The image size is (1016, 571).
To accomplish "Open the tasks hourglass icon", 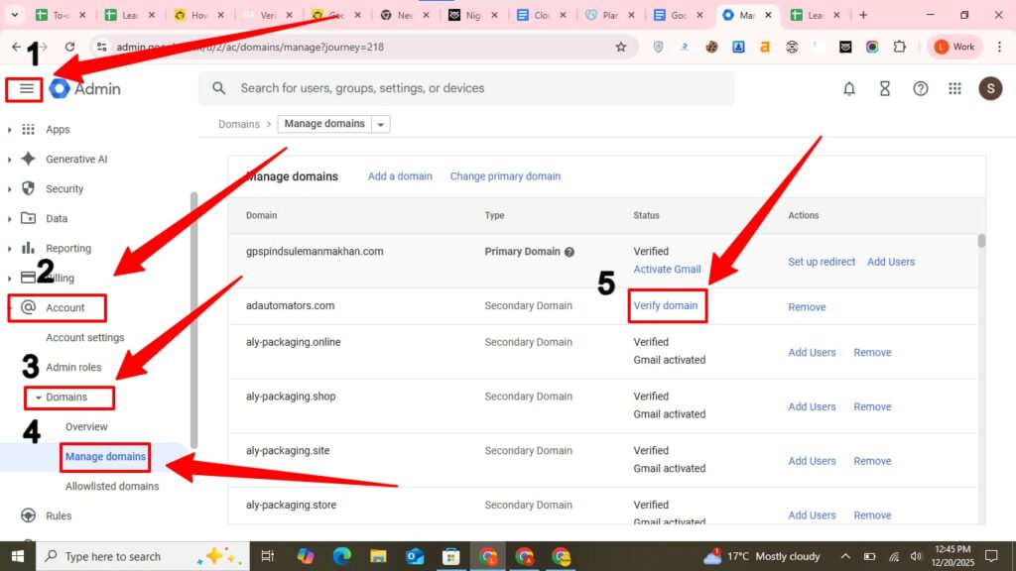I will click(x=885, y=88).
